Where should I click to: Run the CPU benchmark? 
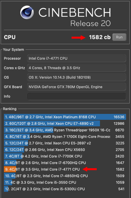click(119, 37)
